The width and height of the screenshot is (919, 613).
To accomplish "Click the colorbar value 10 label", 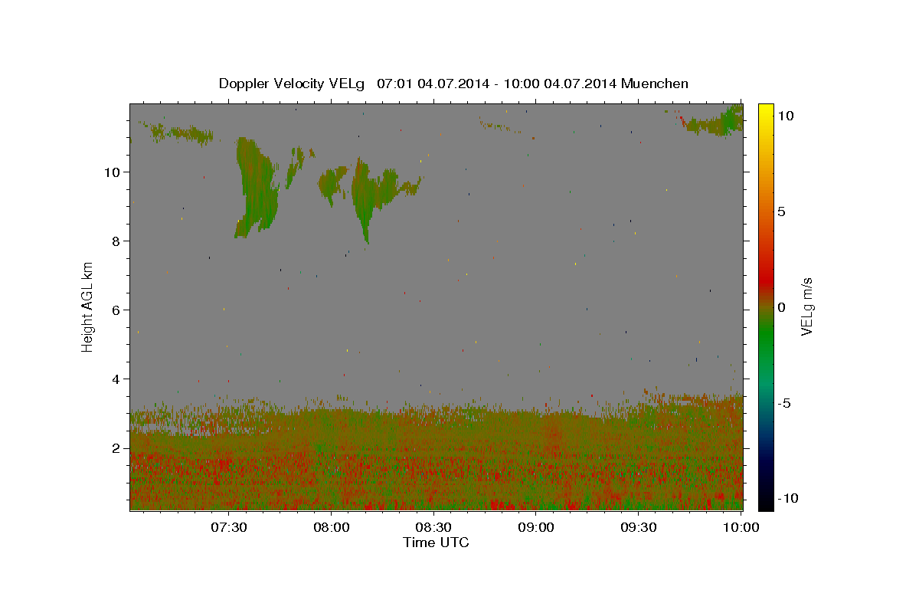I will [785, 116].
